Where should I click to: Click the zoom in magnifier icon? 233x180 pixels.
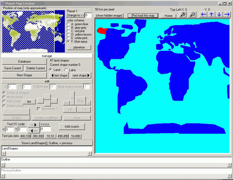point(183,14)
